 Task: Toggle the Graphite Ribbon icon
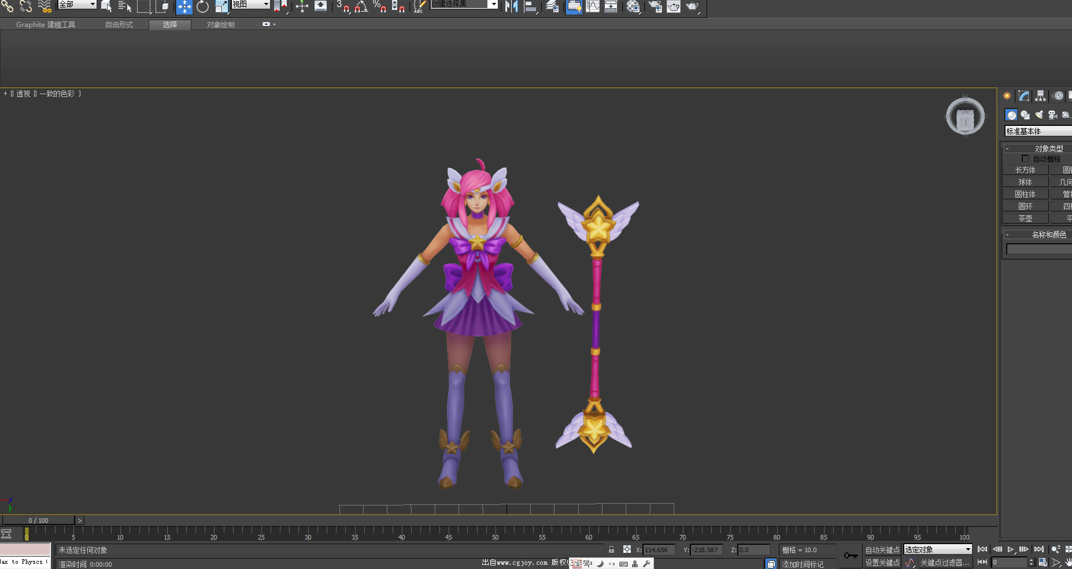(574, 6)
